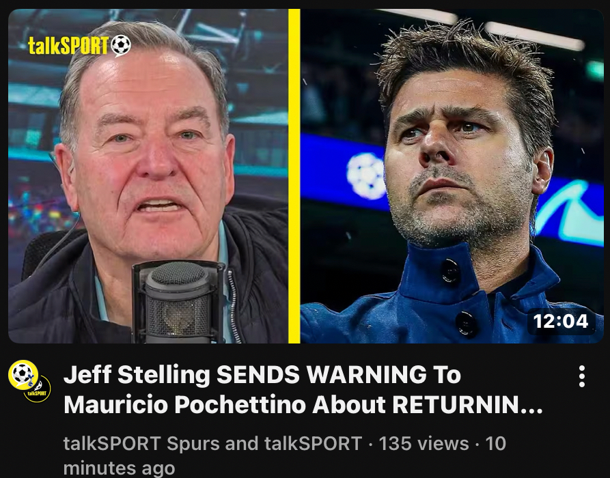Click the second "talkSPORT" channel name after "and"
Screen dimensions: 610x478
(313, 443)
